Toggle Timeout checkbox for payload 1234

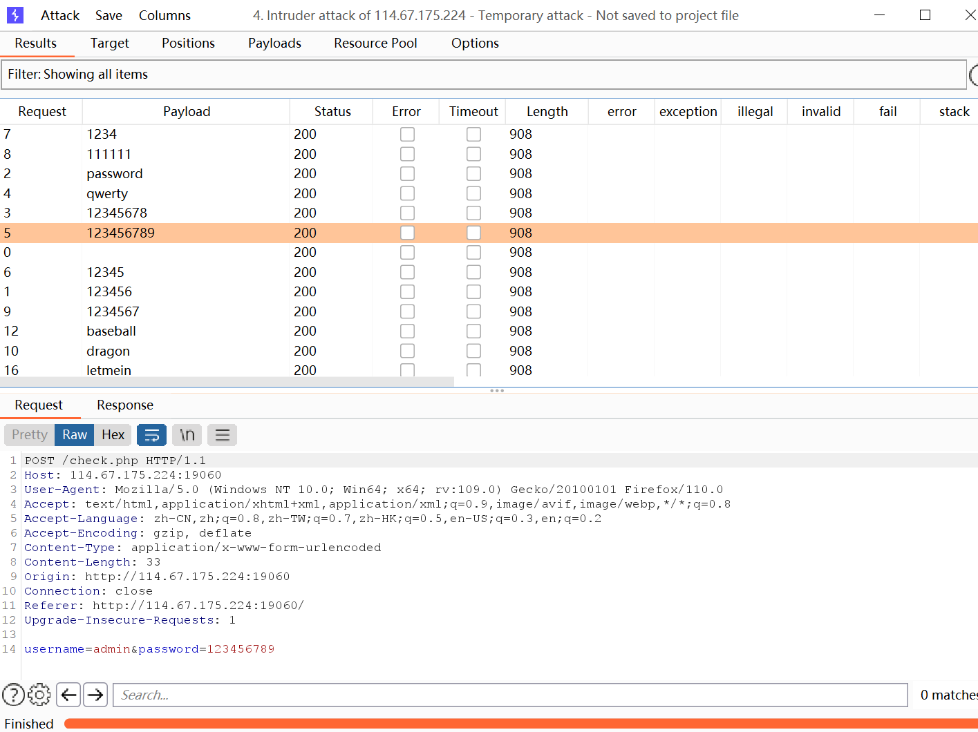[473, 134]
